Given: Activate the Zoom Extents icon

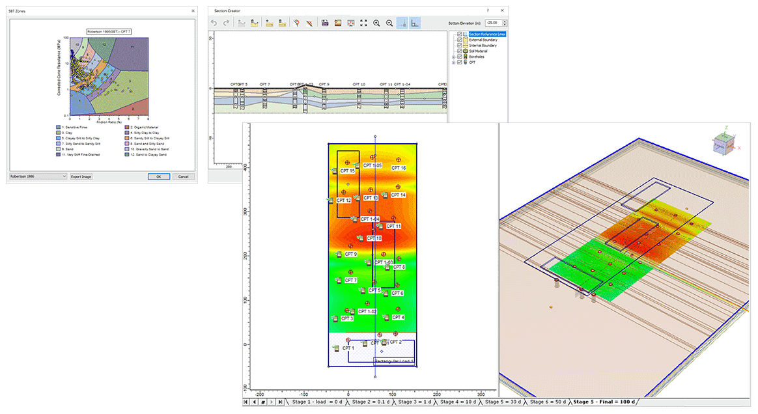Looking at the screenshot, I should [x=363, y=22].
